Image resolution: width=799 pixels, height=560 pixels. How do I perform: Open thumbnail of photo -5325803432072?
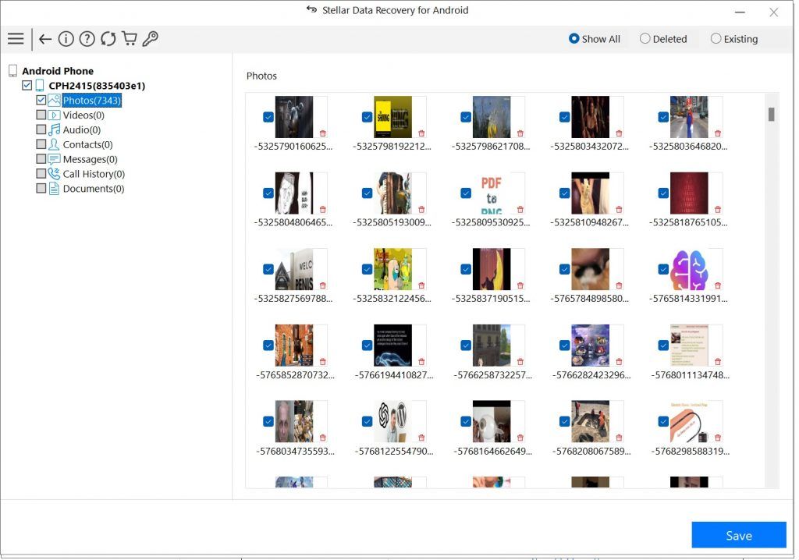coord(590,117)
